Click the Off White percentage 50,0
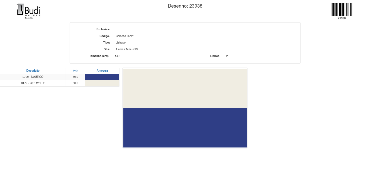Viewport: 369px width, 184px height. (x=75, y=83)
